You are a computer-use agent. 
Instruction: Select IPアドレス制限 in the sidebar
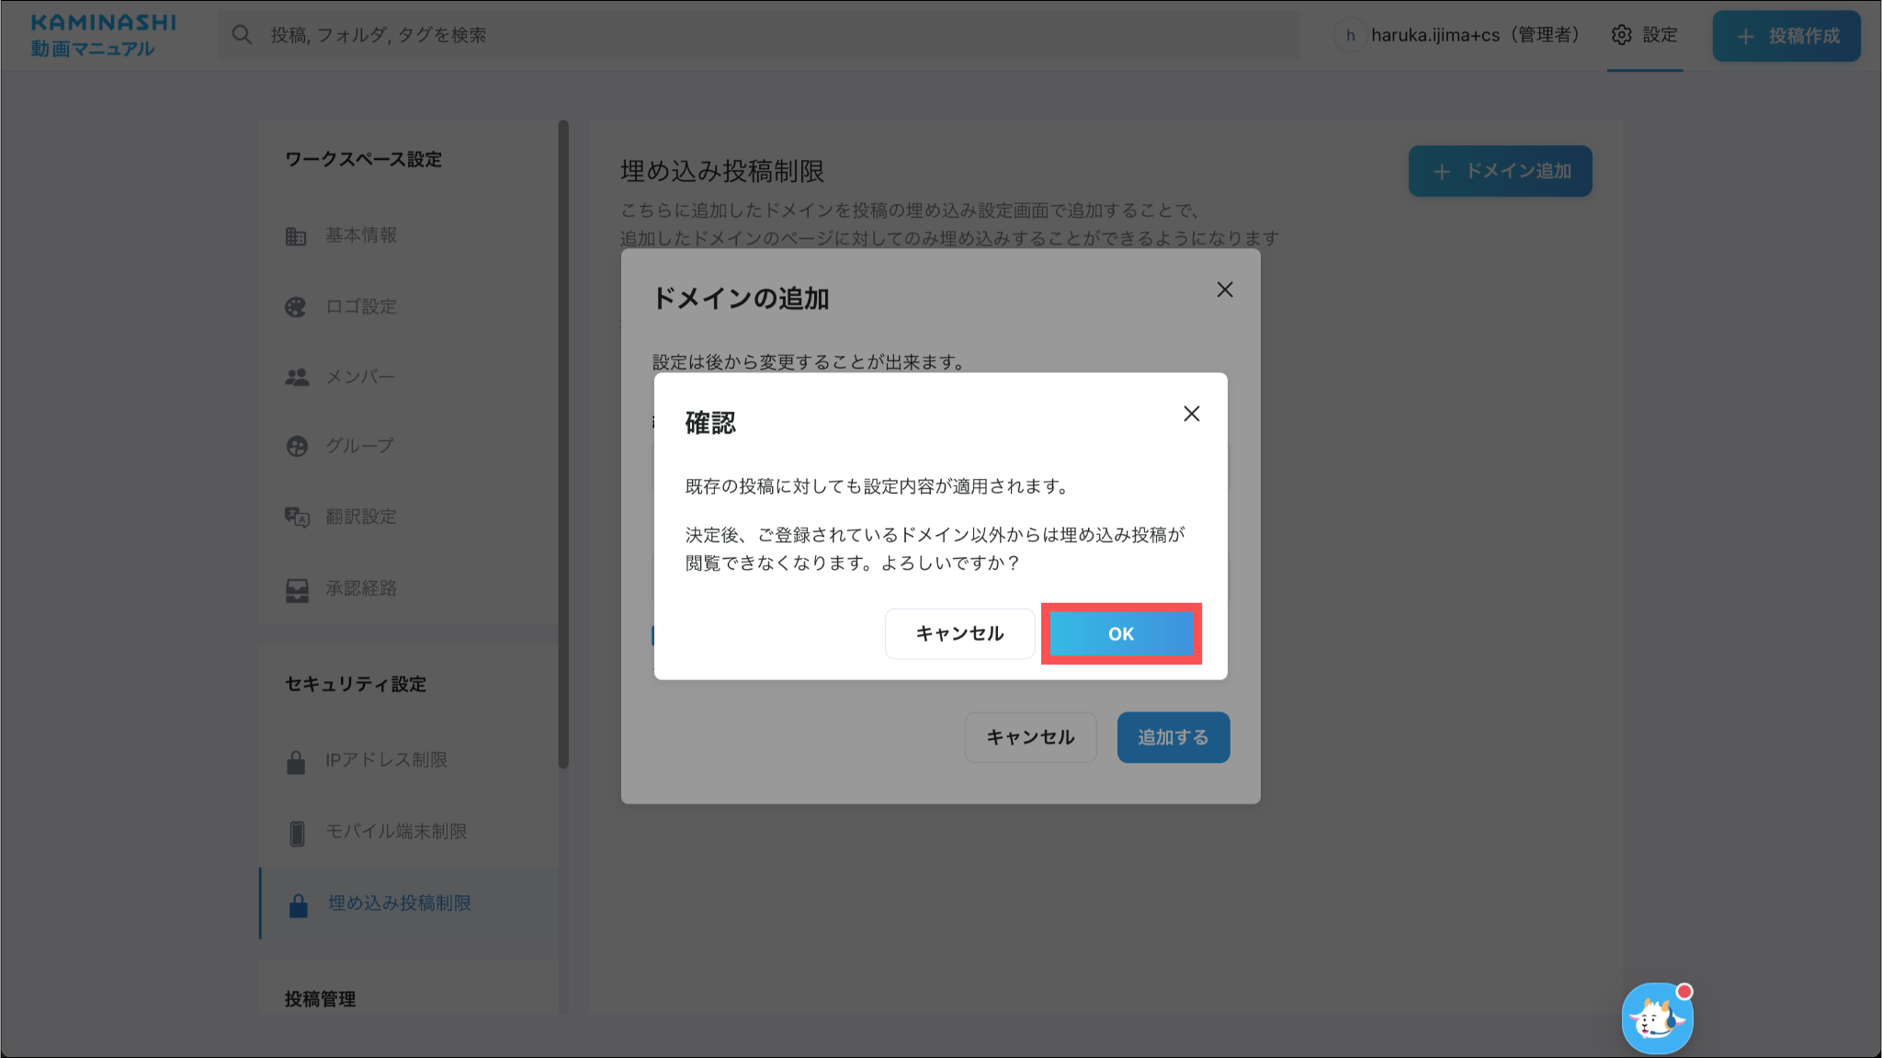[386, 760]
